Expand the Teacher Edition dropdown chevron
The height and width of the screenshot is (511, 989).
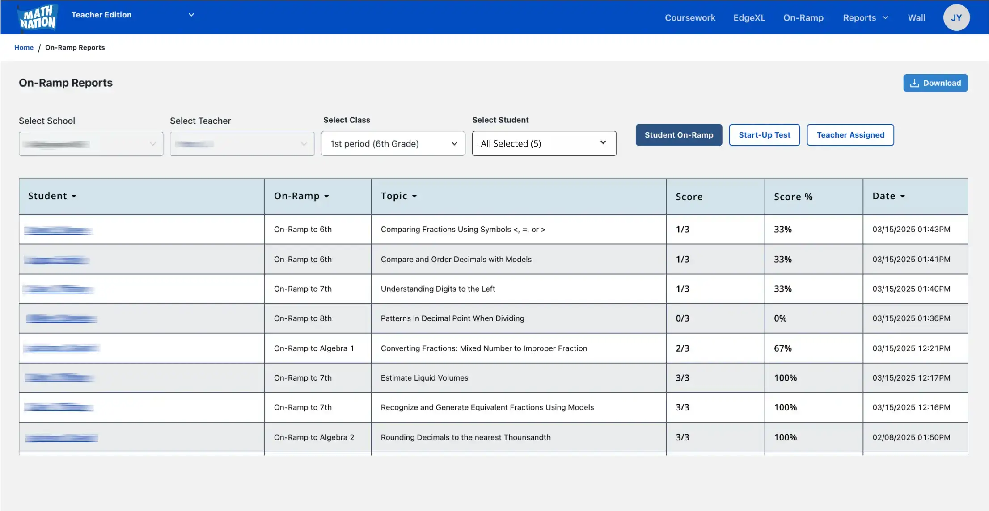191,15
